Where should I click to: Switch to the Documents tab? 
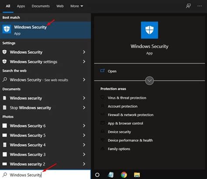[41, 6]
